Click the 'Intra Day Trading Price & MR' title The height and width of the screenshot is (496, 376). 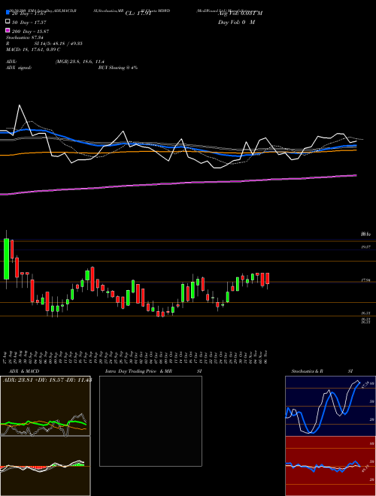click(x=138, y=371)
